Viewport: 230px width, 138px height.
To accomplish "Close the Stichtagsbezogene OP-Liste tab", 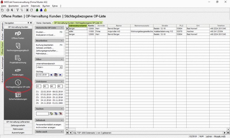I will tap(101, 23).
